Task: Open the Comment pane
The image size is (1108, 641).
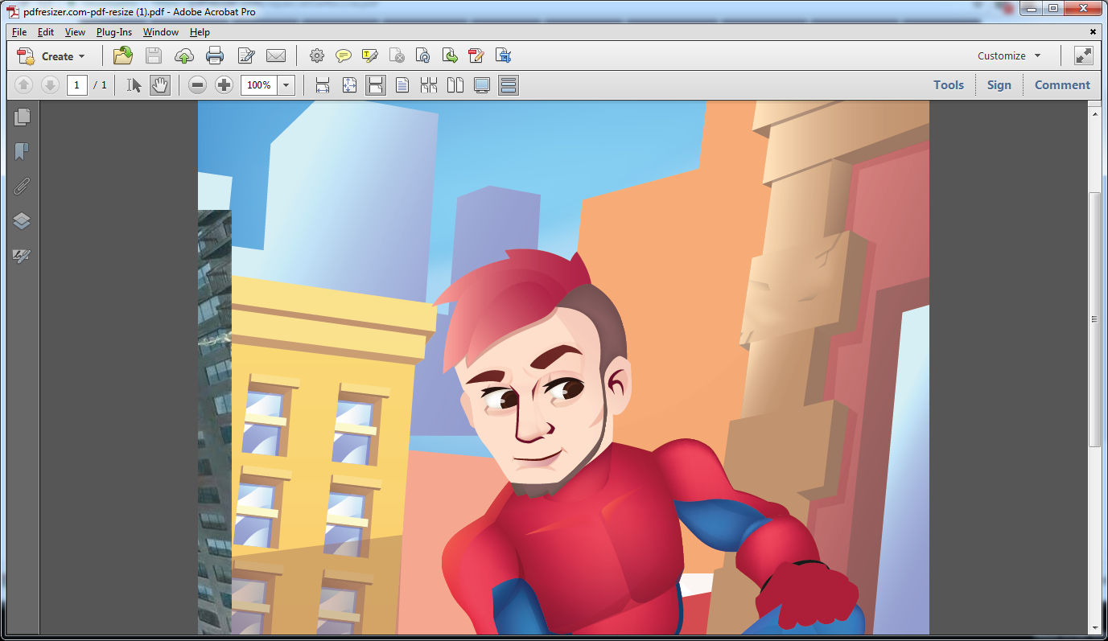Action: pyautogui.click(x=1062, y=85)
